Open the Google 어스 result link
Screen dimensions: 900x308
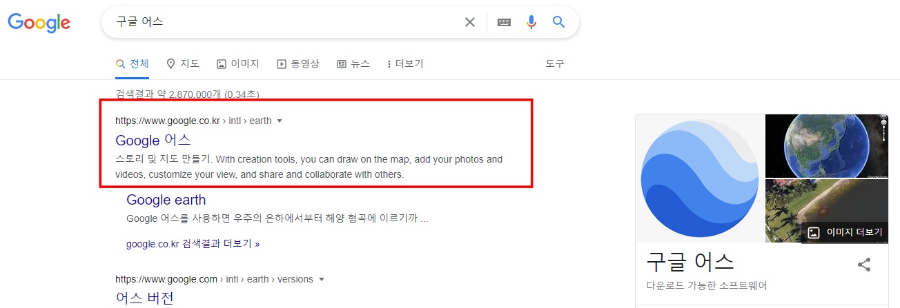click(x=153, y=141)
